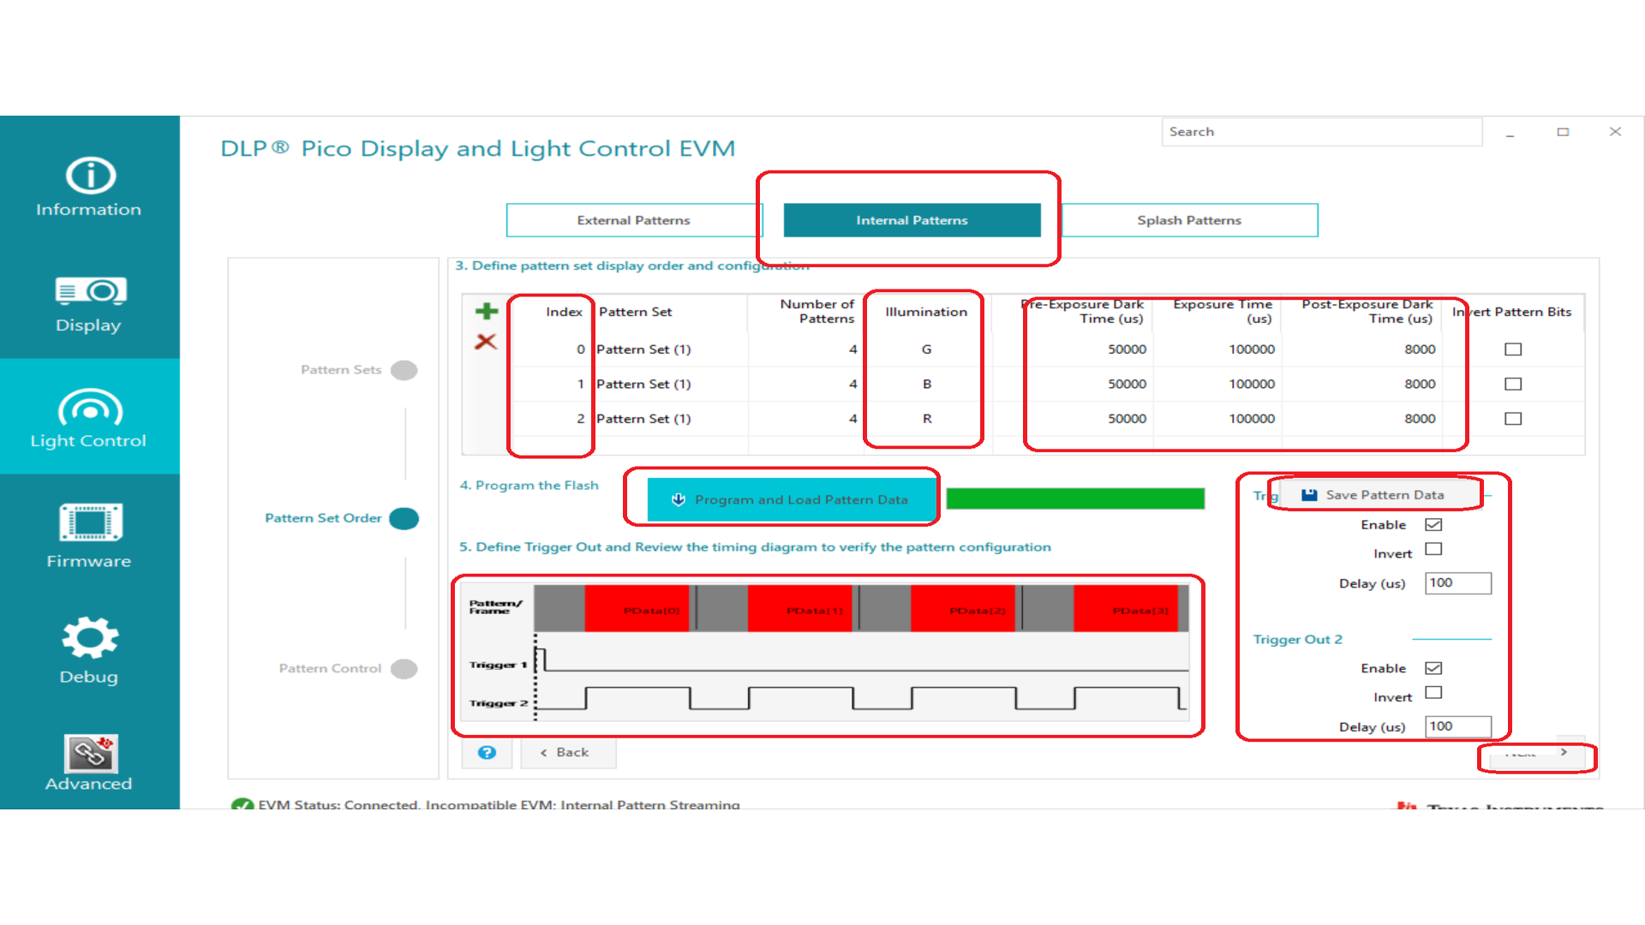Image resolution: width=1645 pixels, height=925 pixels.
Task: Uncheck Trigger Out 2 Enable checkbox
Action: pyautogui.click(x=1433, y=668)
